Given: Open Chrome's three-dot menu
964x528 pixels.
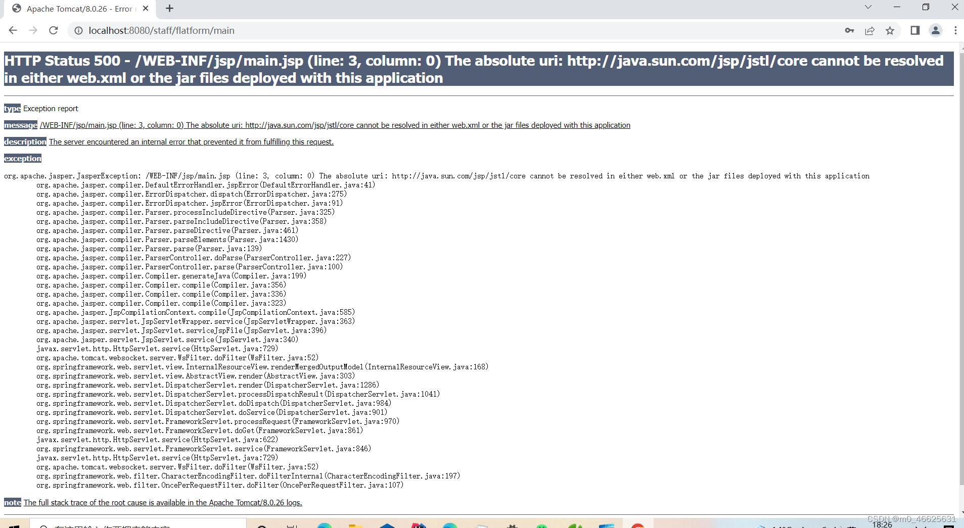Looking at the screenshot, I should 955,30.
